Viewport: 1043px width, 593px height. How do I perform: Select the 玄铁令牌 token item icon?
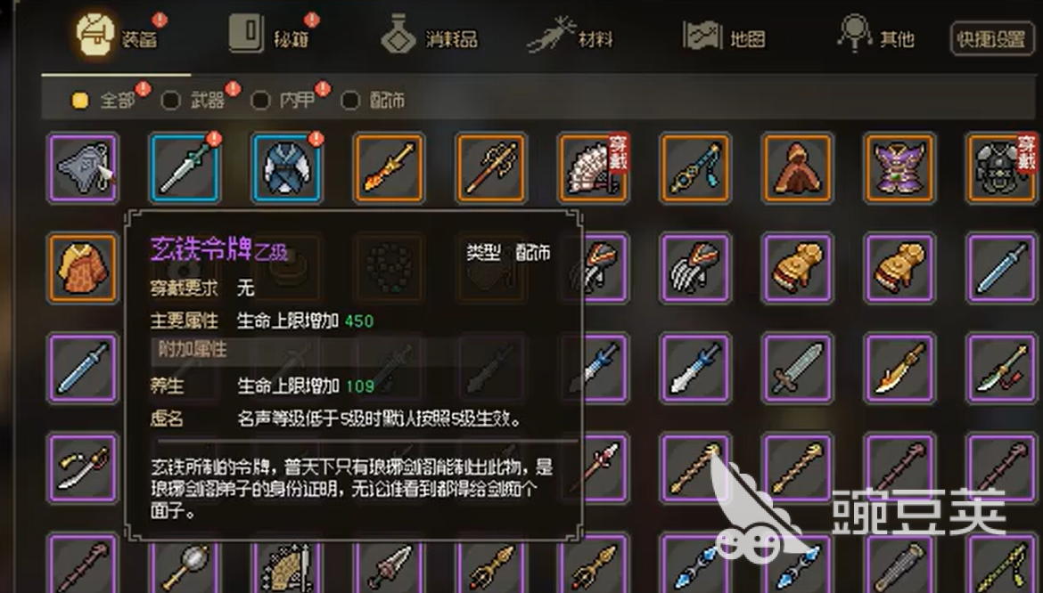point(83,167)
